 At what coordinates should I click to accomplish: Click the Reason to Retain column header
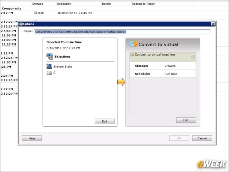pos(143,4)
